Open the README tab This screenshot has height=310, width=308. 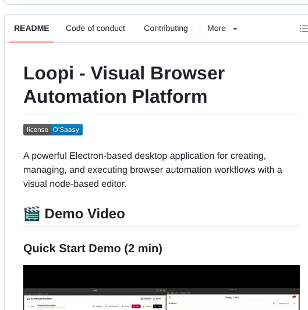(31, 28)
